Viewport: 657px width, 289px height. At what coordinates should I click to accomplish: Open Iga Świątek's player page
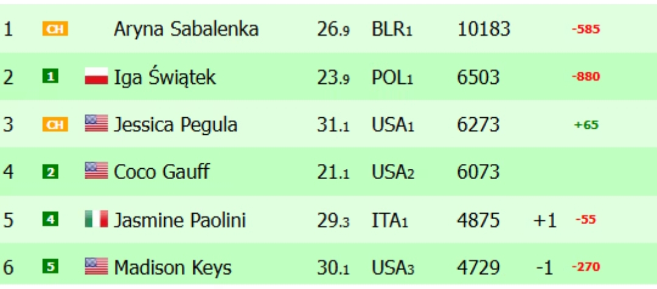[x=165, y=77]
